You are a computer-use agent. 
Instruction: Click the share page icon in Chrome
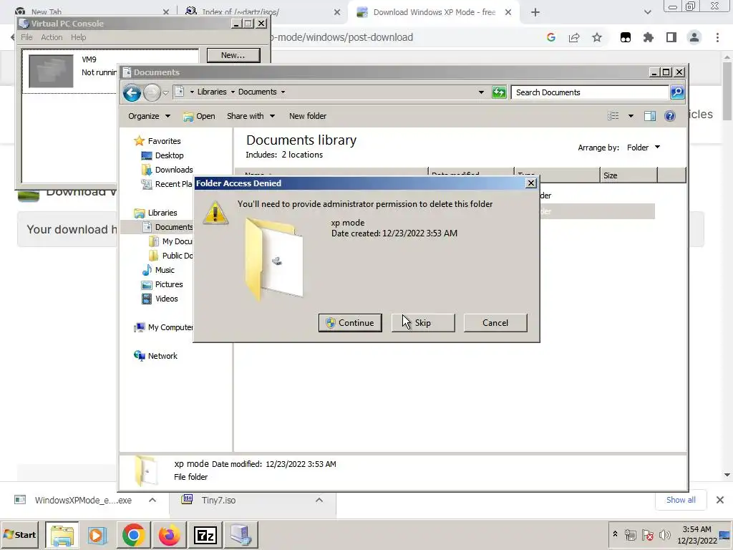pos(574,38)
